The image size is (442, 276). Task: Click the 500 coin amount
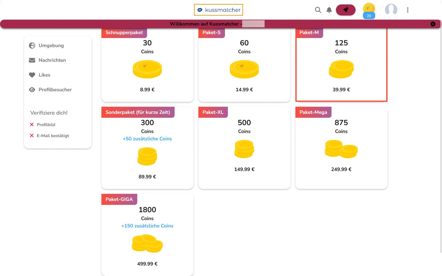click(x=244, y=123)
